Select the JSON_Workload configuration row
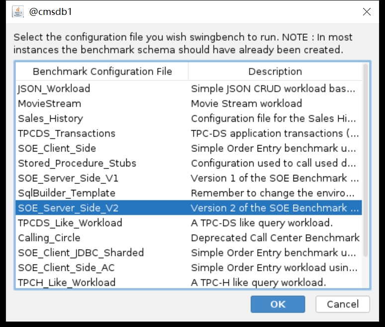The image size is (385, 327). (x=54, y=89)
